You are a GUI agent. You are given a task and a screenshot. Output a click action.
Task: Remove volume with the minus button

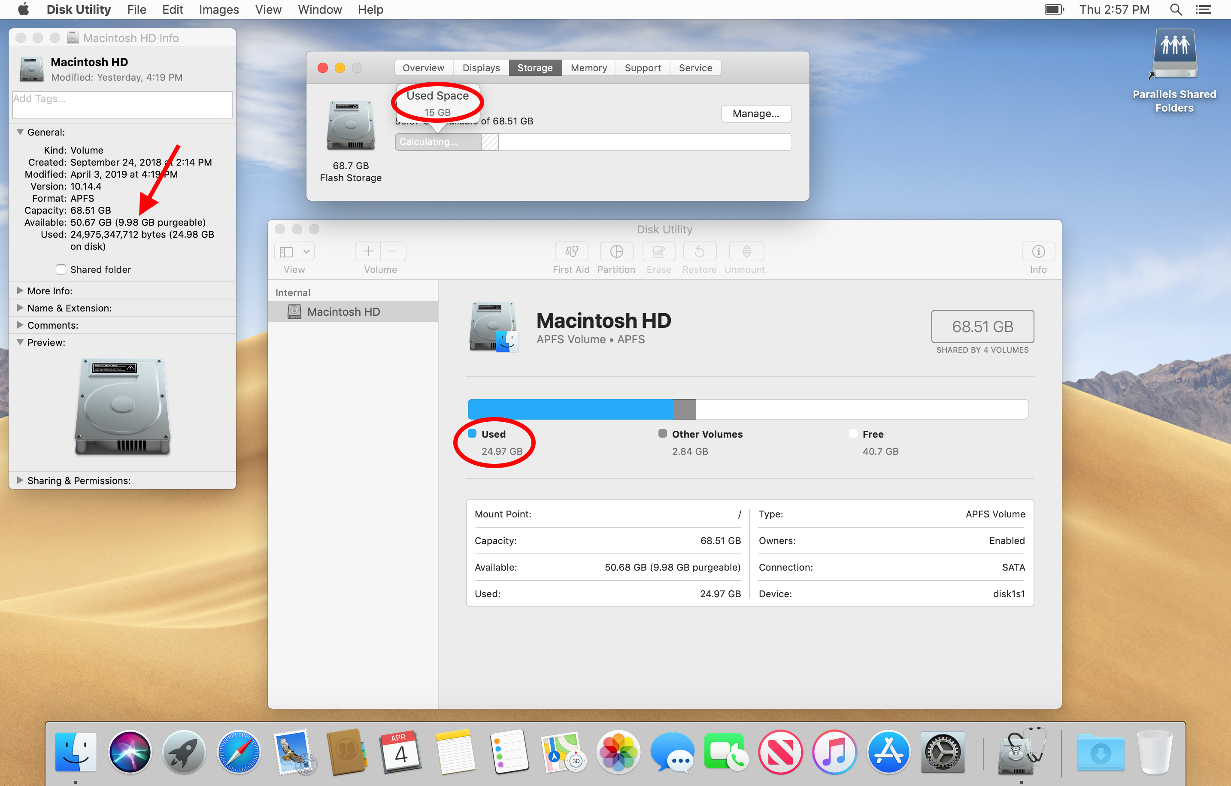click(393, 251)
